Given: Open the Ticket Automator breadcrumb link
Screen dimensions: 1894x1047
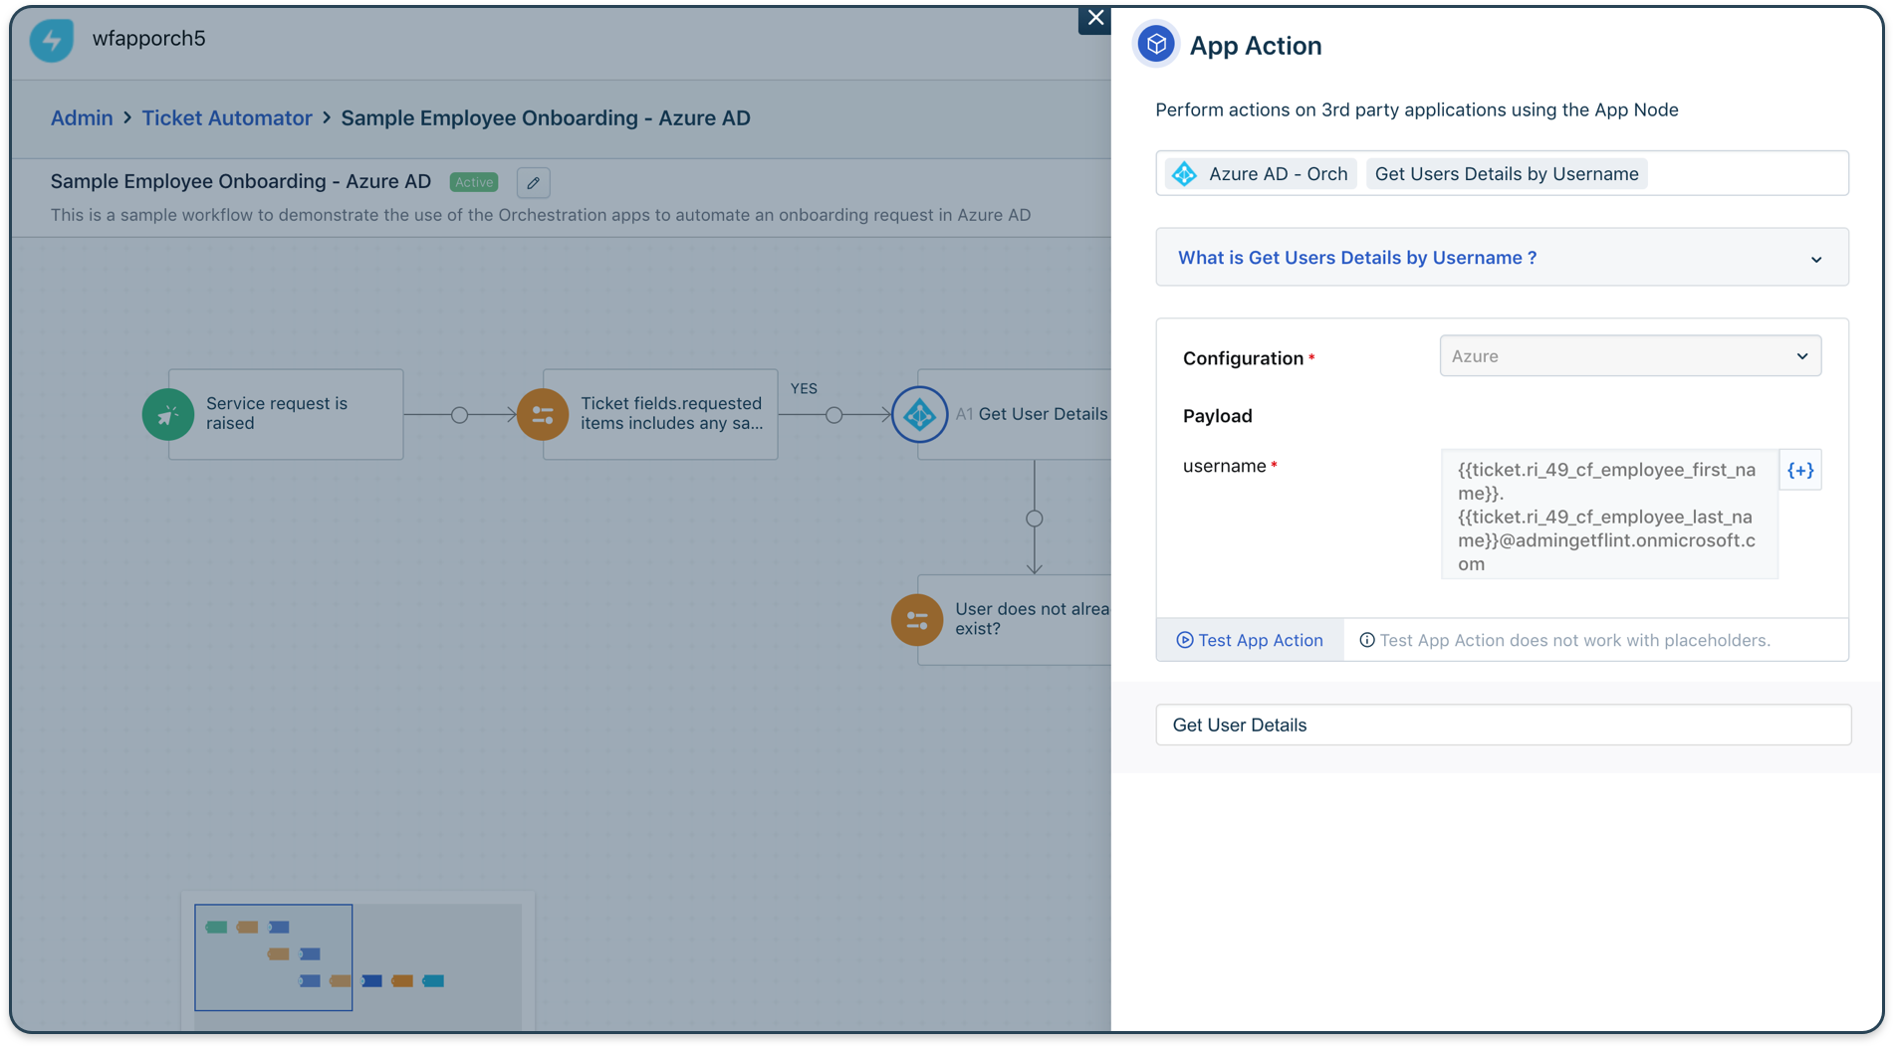Looking at the screenshot, I should [226, 117].
